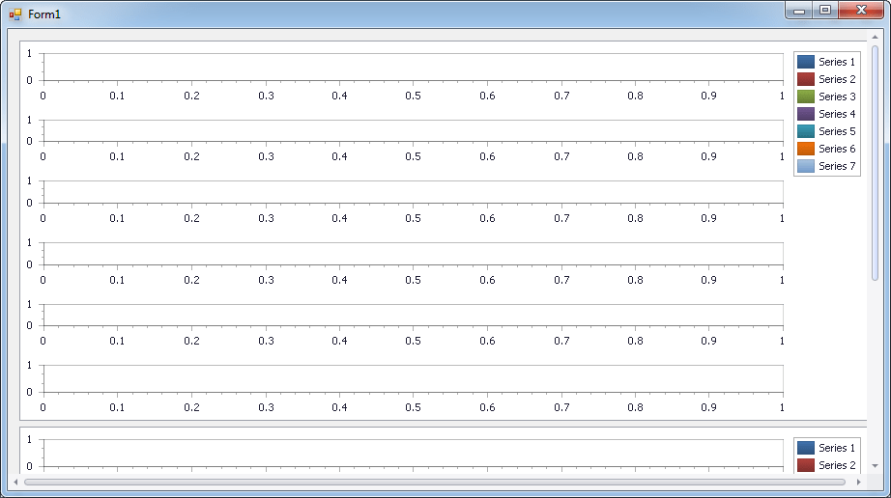Click the sixth chart area plot
This screenshot has height=498, width=891.
pyautogui.click(x=413, y=378)
